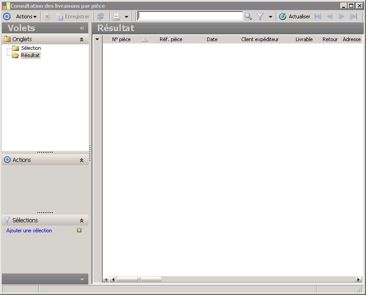Click the magnifying glass search icon
Screen dimensions: 366x295
[x=248, y=16]
